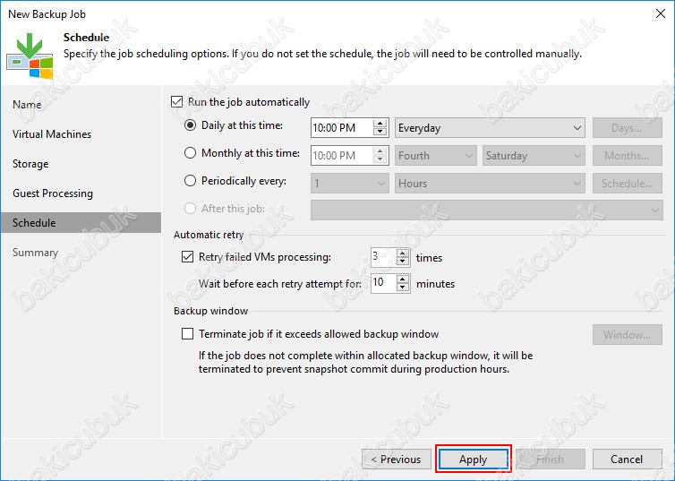Open the Months... selection button

(628, 156)
